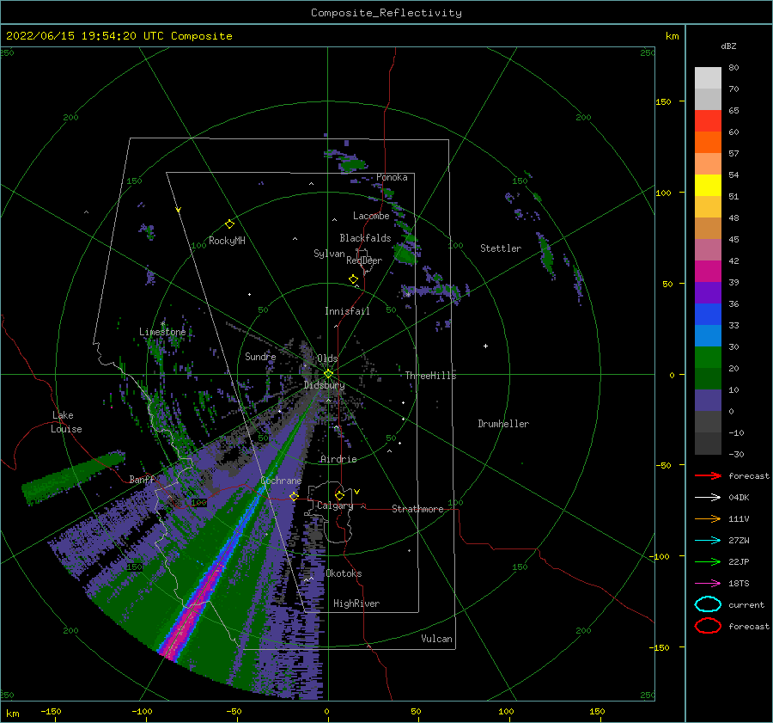
Task: Choose the bright green 20-30 dBZ swatch
Action: click(708, 358)
